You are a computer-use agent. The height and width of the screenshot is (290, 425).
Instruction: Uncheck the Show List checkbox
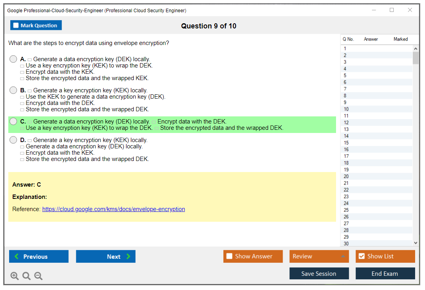361,256
